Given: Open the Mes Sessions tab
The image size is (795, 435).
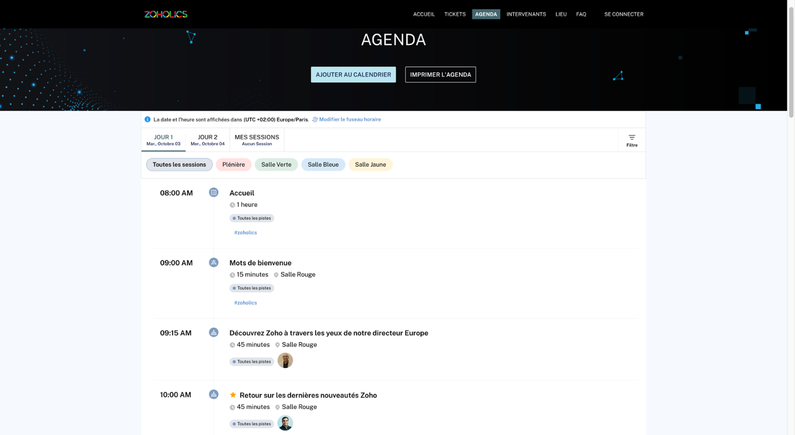Looking at the screenshot, I should pyautogui.click(x=256, y=140).
